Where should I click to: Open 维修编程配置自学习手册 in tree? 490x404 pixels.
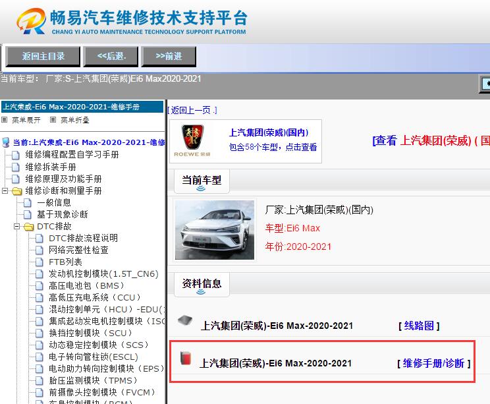pos(72,155)
